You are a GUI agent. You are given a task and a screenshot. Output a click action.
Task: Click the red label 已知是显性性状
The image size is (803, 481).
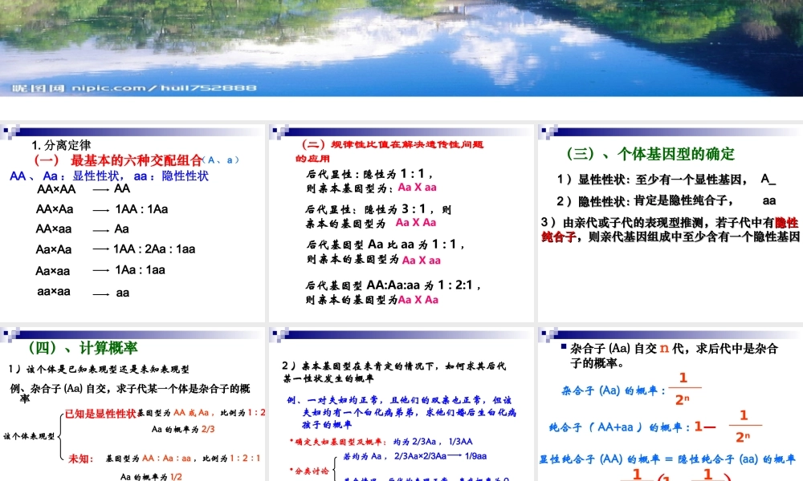click(x=100, y=414)
